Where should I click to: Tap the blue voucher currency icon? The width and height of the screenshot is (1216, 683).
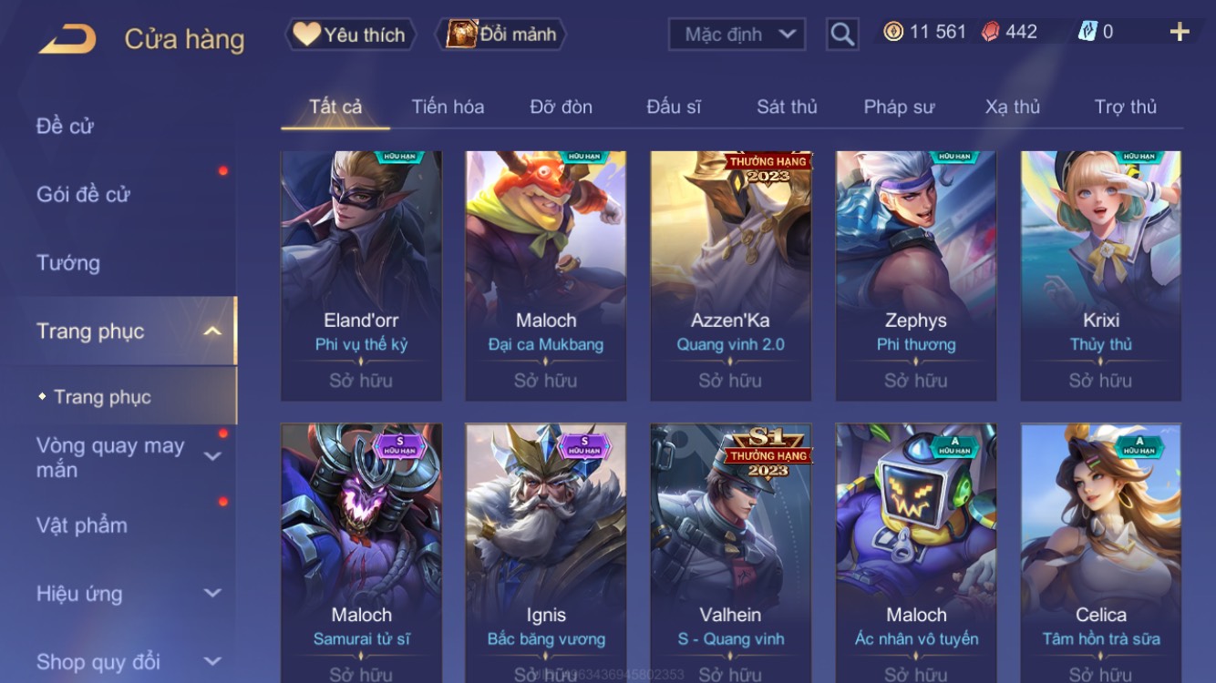tap(1087, 32)
